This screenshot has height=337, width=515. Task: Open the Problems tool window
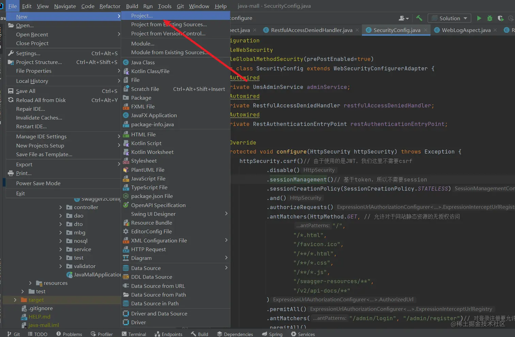(69, 334)
